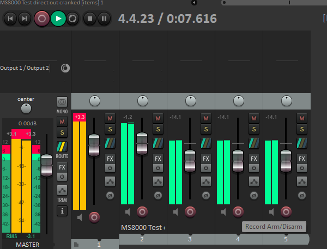Open Output 1 / Output 2 hardware selector
This screenshot has height=249, width=327.
click(25, 68)
